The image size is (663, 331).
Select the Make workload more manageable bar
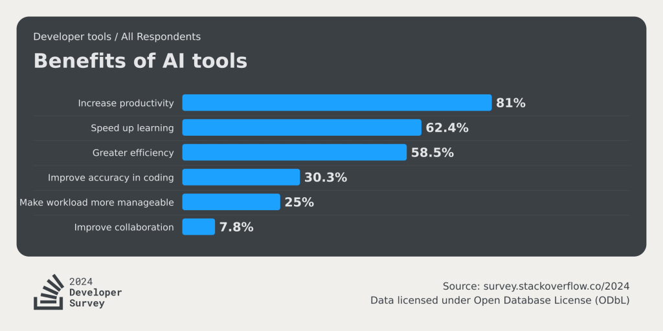(230, 202)
